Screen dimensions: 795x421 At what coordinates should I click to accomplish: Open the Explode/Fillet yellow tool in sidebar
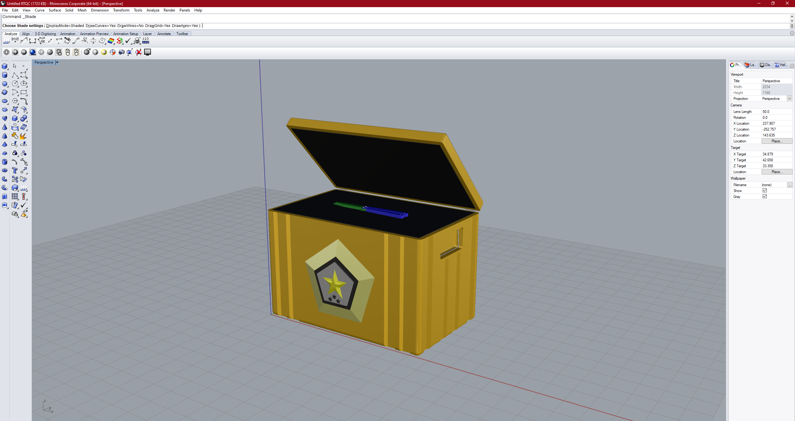23,136
